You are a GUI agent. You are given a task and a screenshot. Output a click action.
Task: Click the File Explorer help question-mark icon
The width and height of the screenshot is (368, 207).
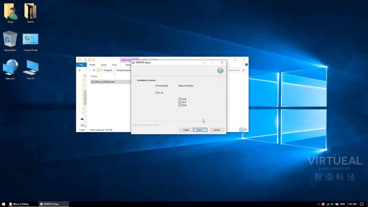tap(246, 65)
